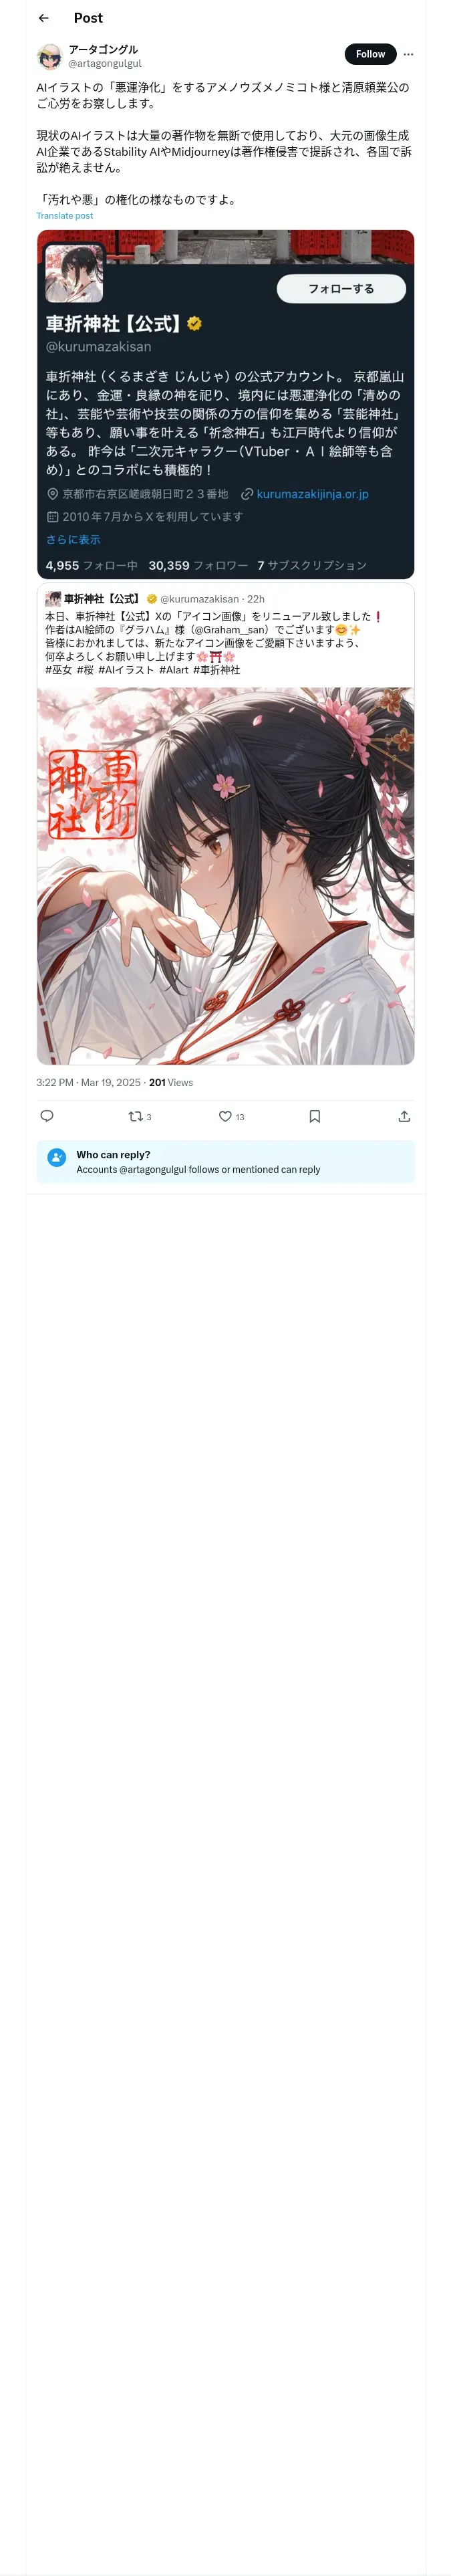Screen dimensions: 451x2576
Task: Expand さらに表示 to show more
Action: tap(73, 540)
